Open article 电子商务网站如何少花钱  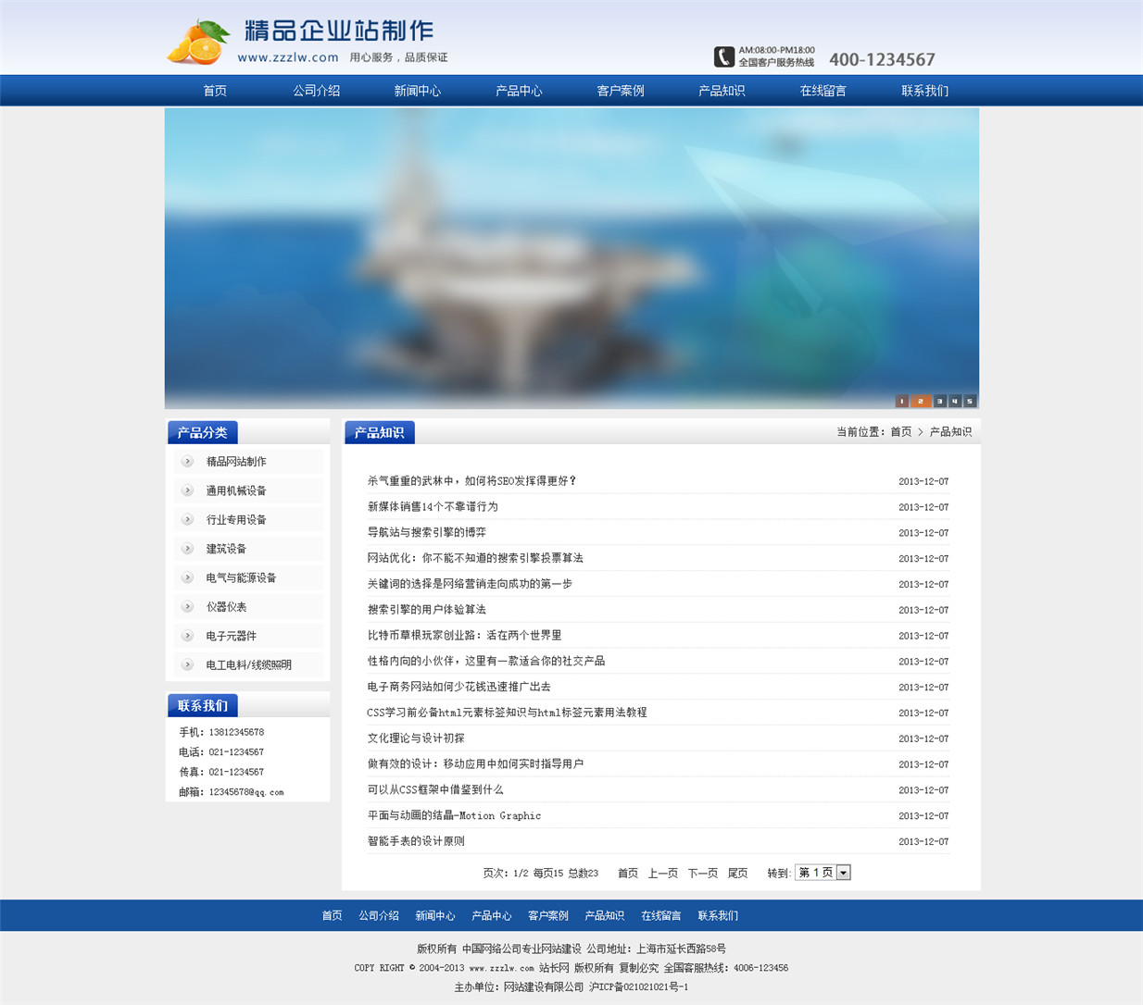click(459, 687)
